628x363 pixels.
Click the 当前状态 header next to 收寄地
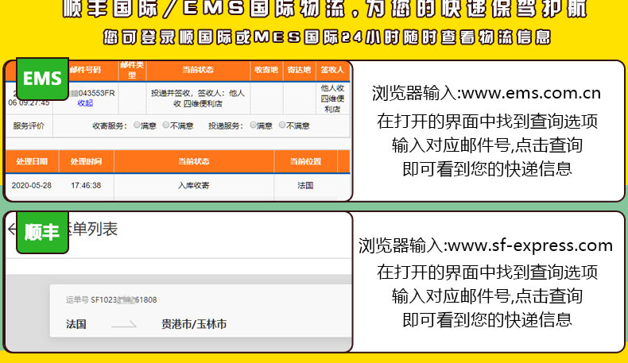pyautogui.click(x=198, y=70)
